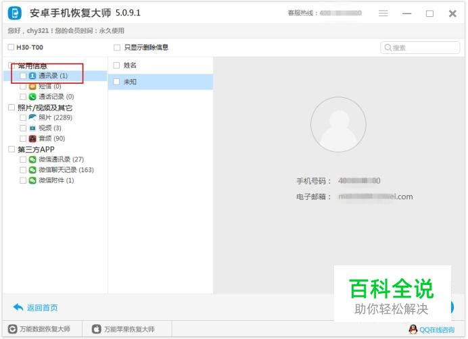Click 返回首页 to return home
This screenshot has width=468, height=339.
pyautogui.click(x=42, y=308)
